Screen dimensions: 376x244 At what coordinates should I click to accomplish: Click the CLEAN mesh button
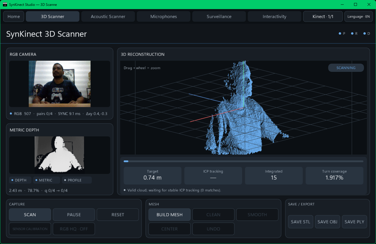(x=213, y=215)
